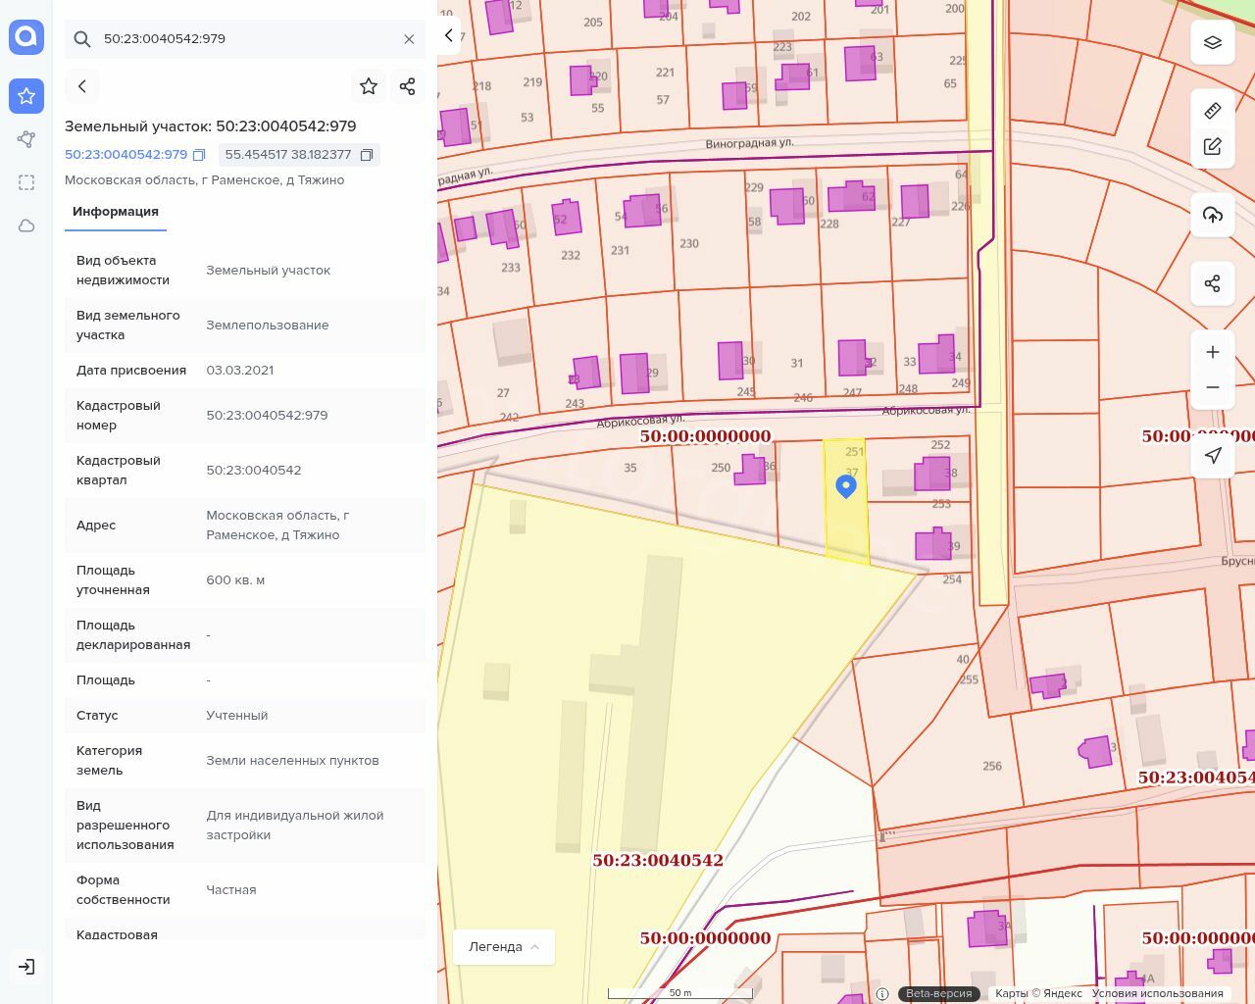
Task: Locate my position with arrow icon
Action: 1213,456
